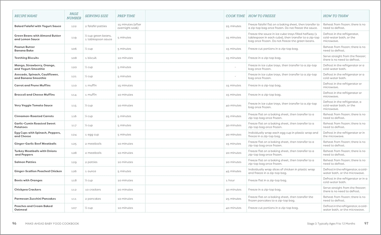381x235 pixels.
Task: Click the COOK TIME column header
Action: click(235, 16)
